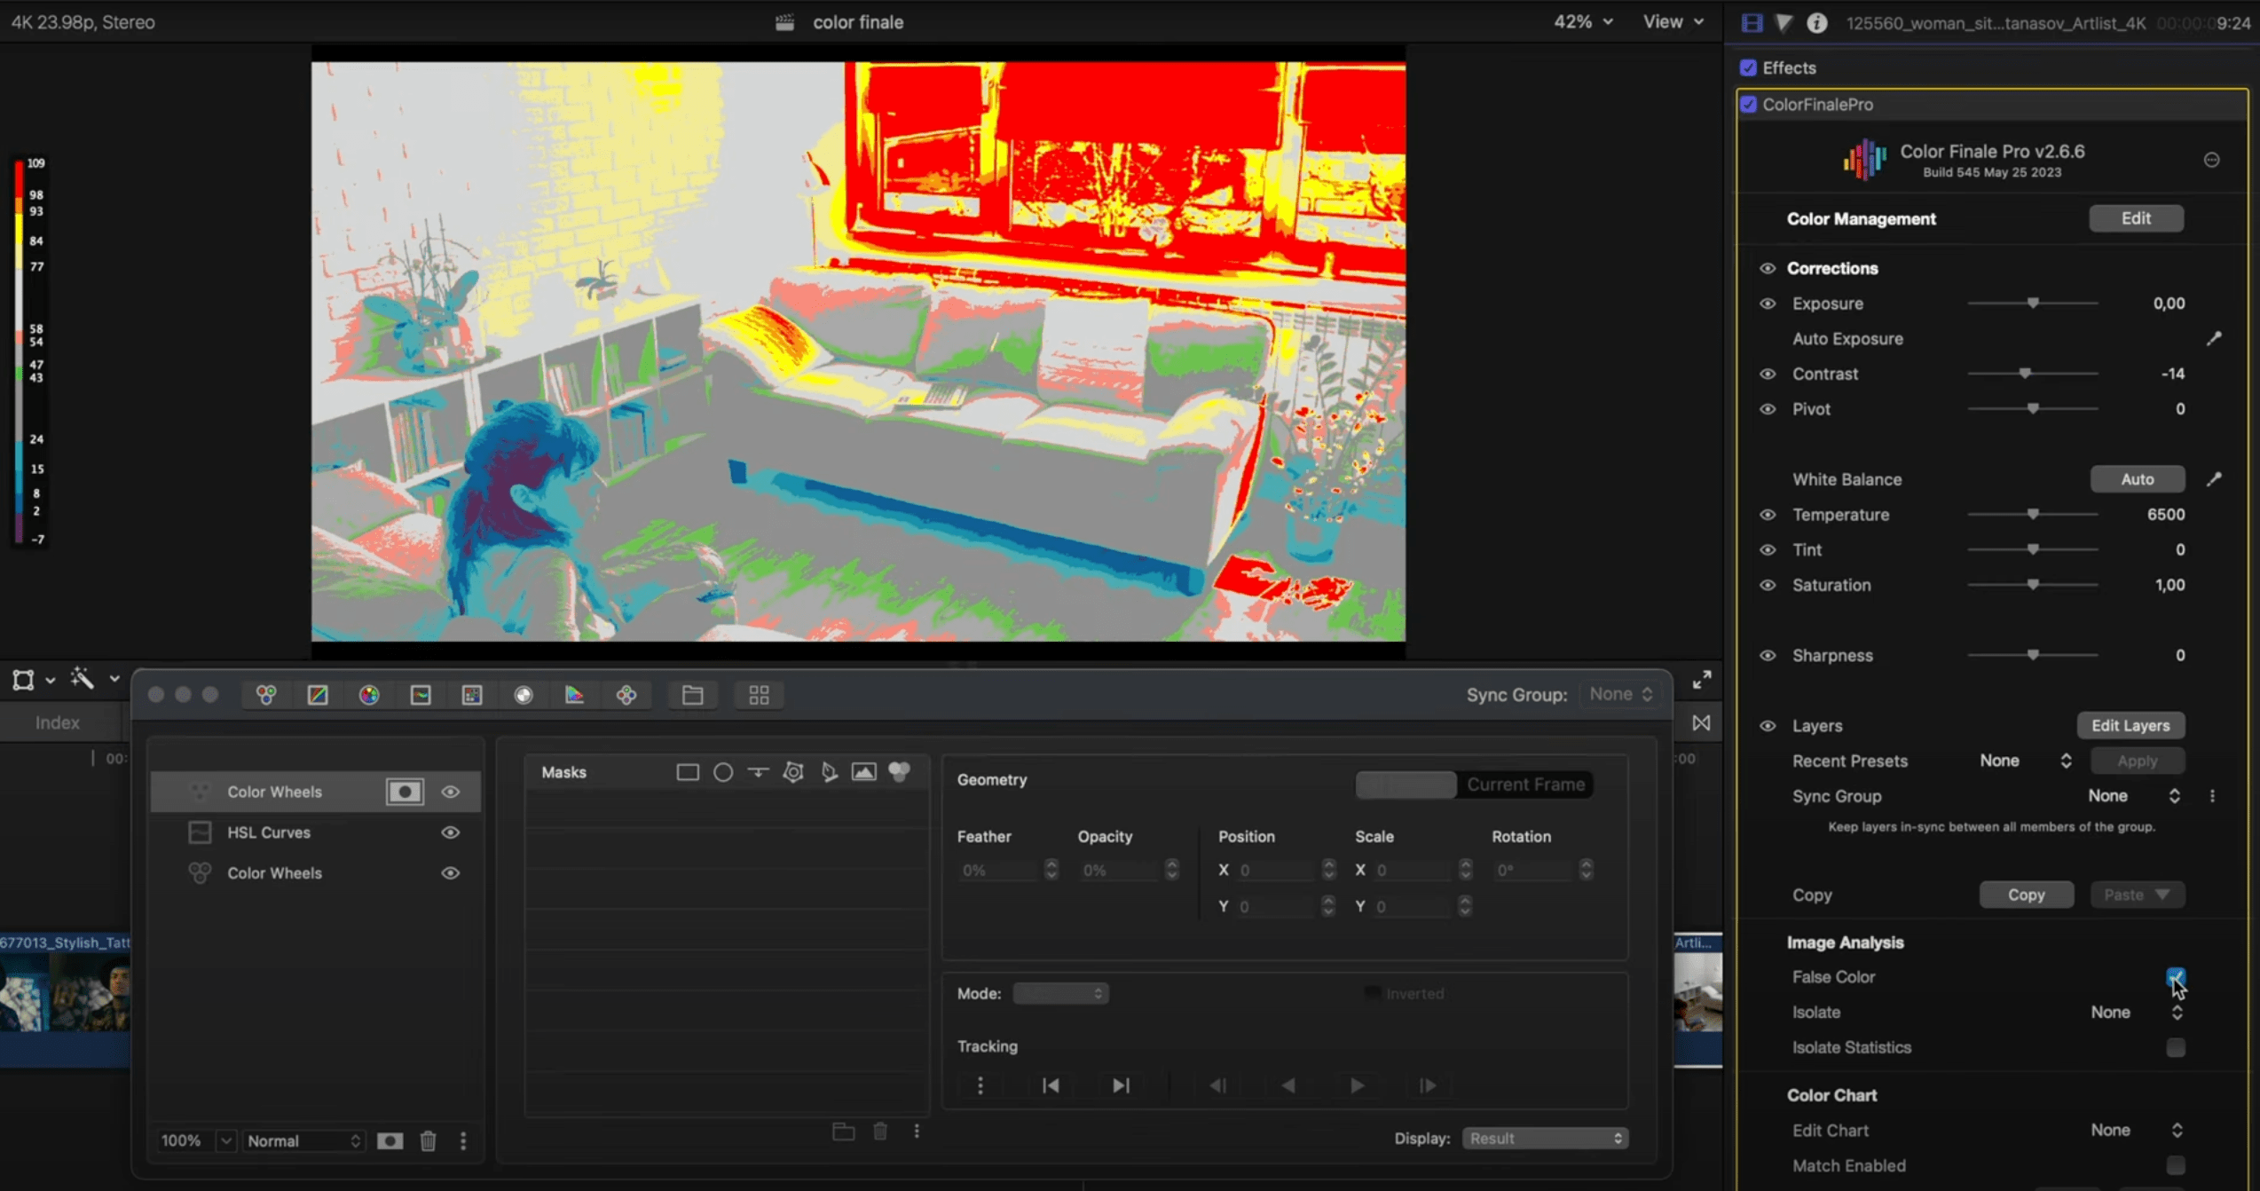Click the White Balance eyedropper
The width and height of the screenshot is (2260, 1191).
click(2214, 479)
